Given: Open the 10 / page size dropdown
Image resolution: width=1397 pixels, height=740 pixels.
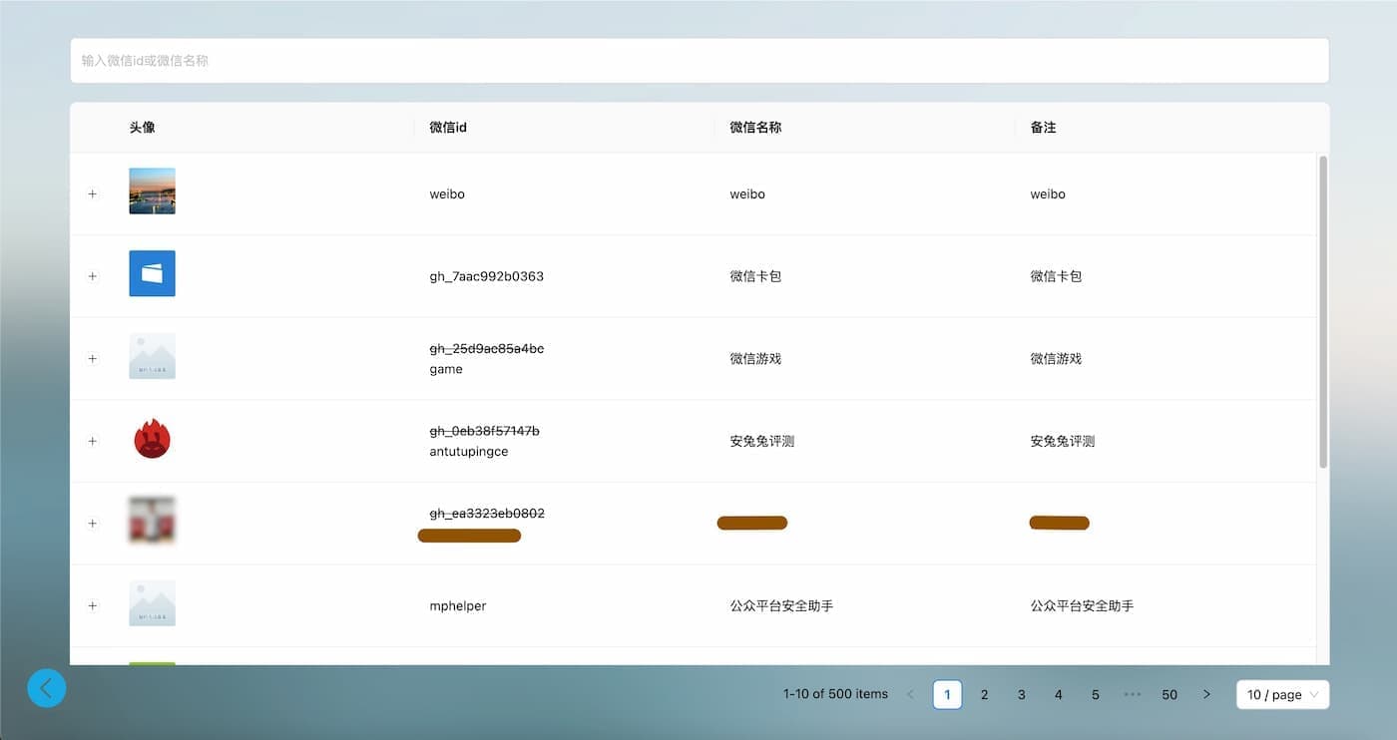Looking at the screenshot, I should [x=1282, y=695].
